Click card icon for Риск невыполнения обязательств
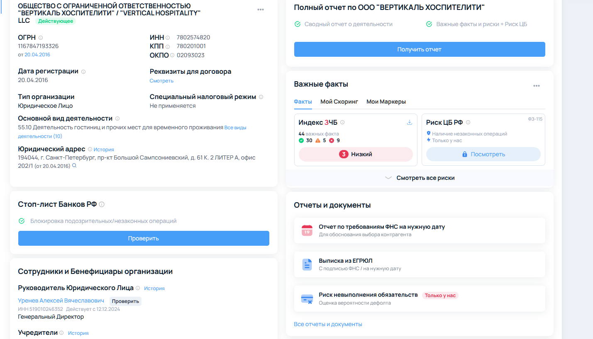This screenshot has width=593, height=339. 307,299
